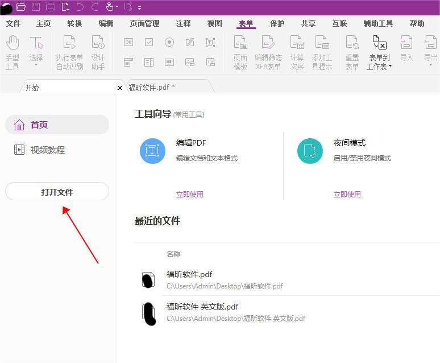Click Import (导入) form data icon
440x363 pixels.
coord(406,48)
